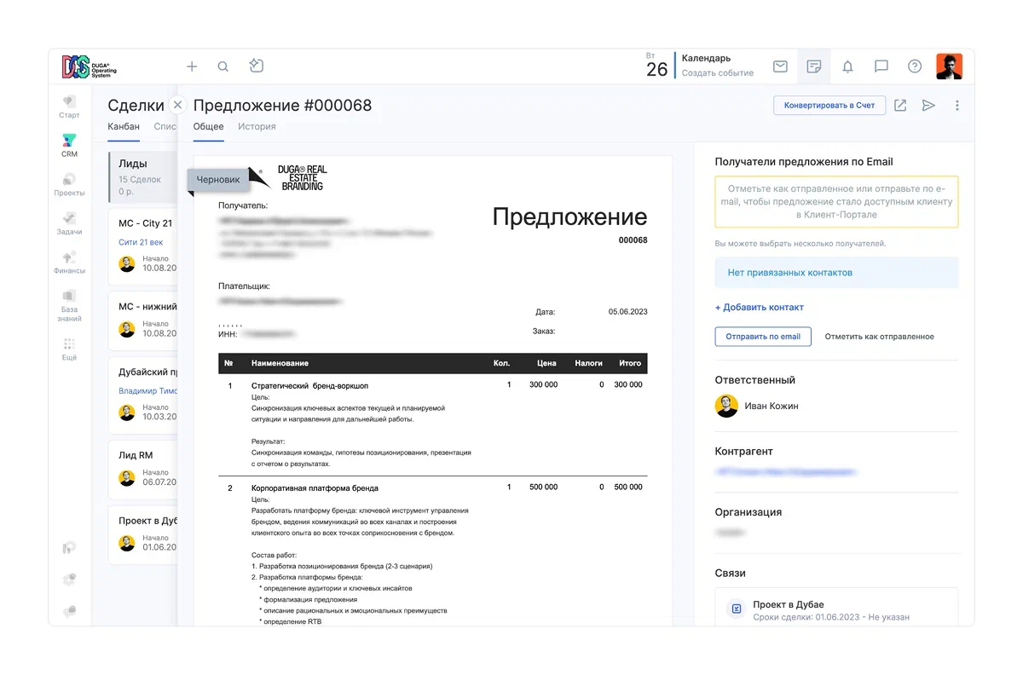
Task: Open the user profile avatar
Action: (949, 66)
